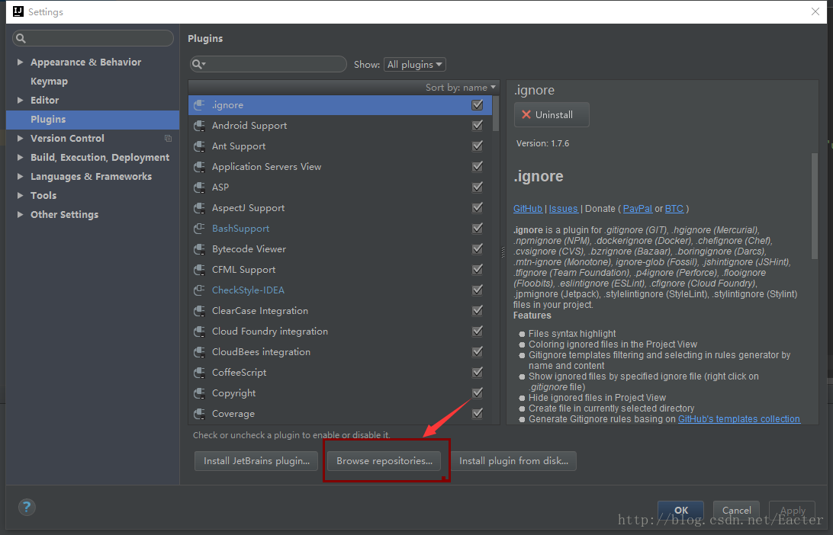Toggle the BashSupport checkbox
Screen dimensions: 833x535
pyautogui.click(x=478, y=229)
